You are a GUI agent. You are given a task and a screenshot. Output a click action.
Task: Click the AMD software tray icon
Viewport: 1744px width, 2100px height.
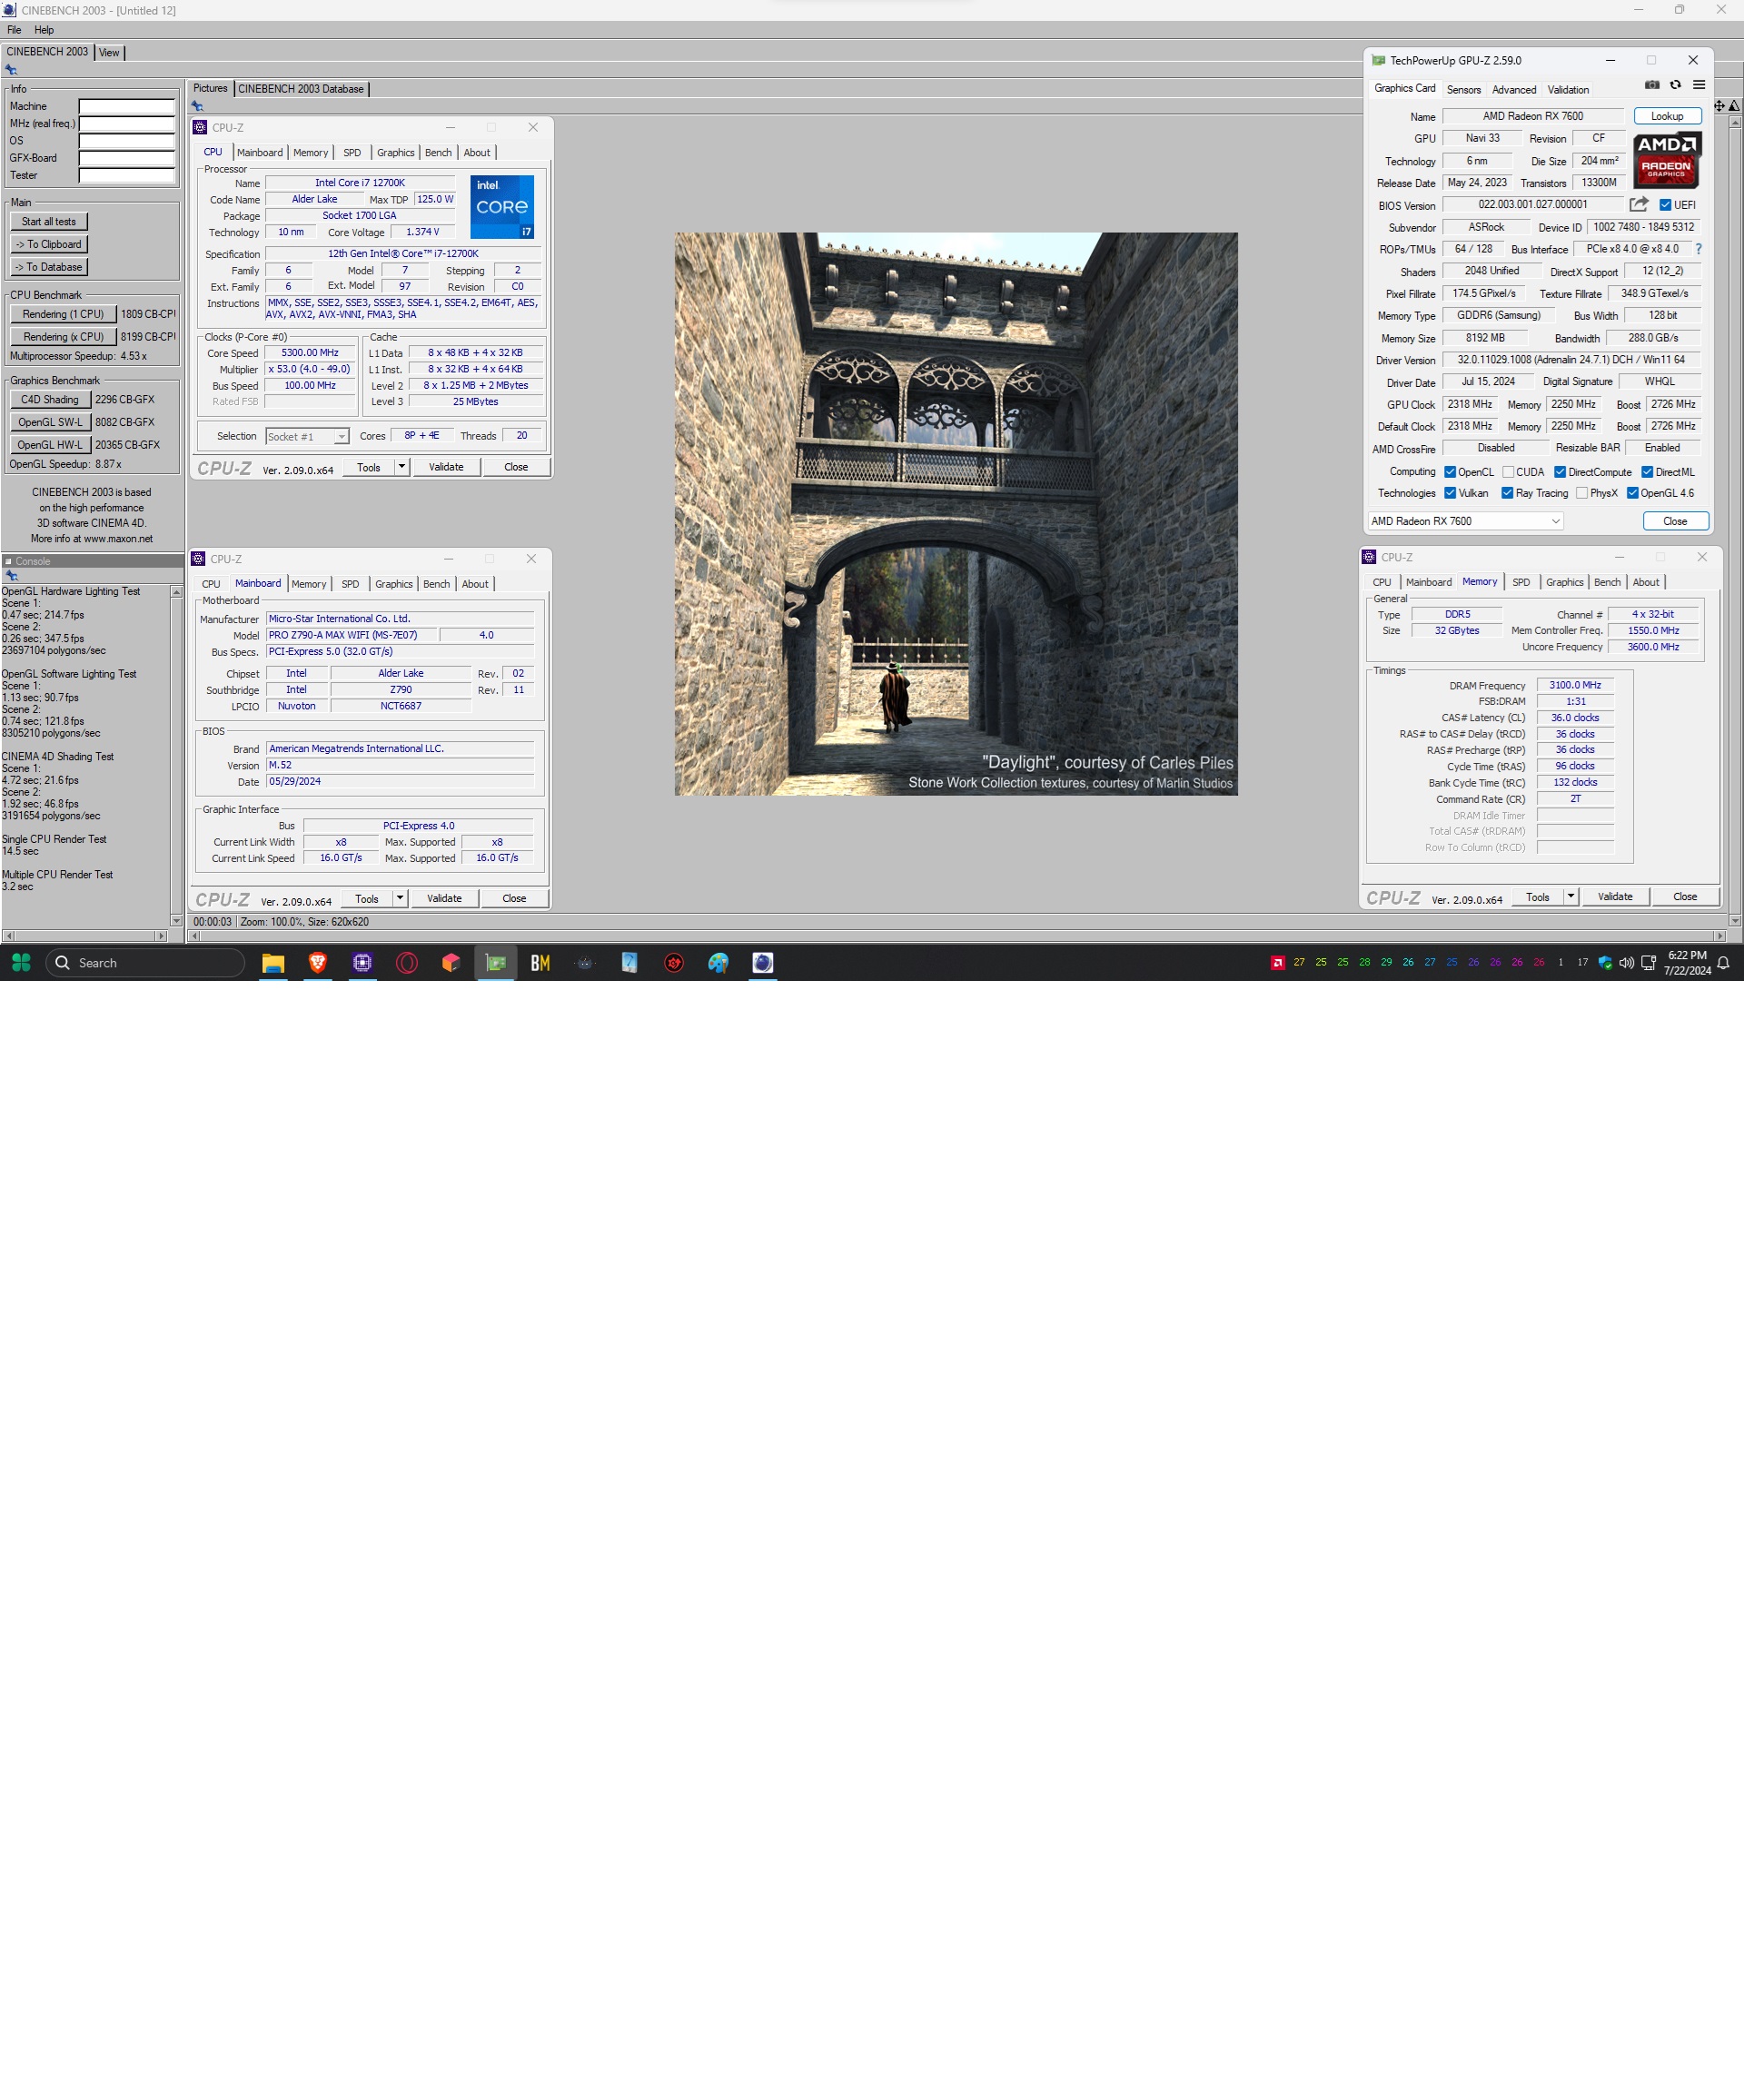(1277, 963)
